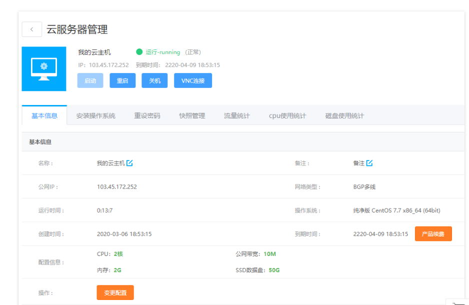Click the orange 产品续费 renewal button
469x305 pixels.
(x=433, y=234)
